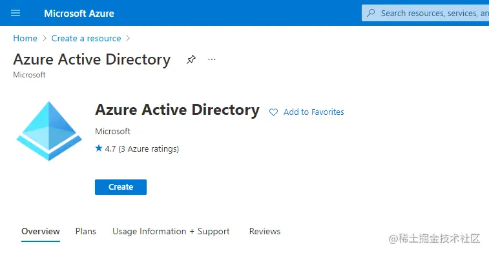Click the heart favorites icon
The height and width of the screenshot is (253, 489).
pos(273,112)
